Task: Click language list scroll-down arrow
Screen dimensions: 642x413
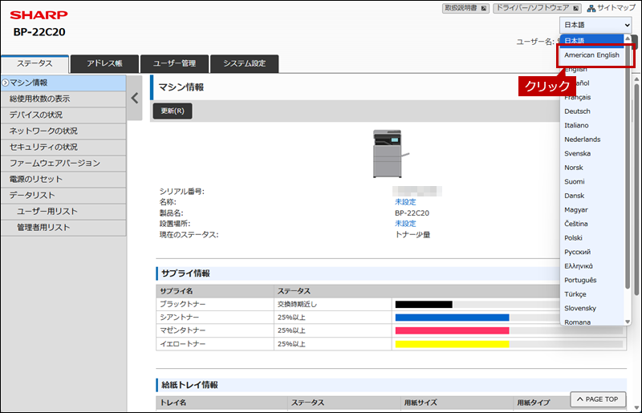Action: [628, 322]
